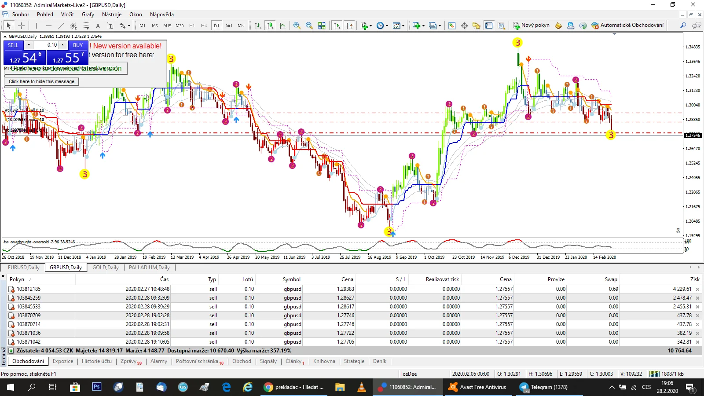Screen dimensions: 704x396
Task: Switch chart to M5 timeframe
Action: point(155,26)
